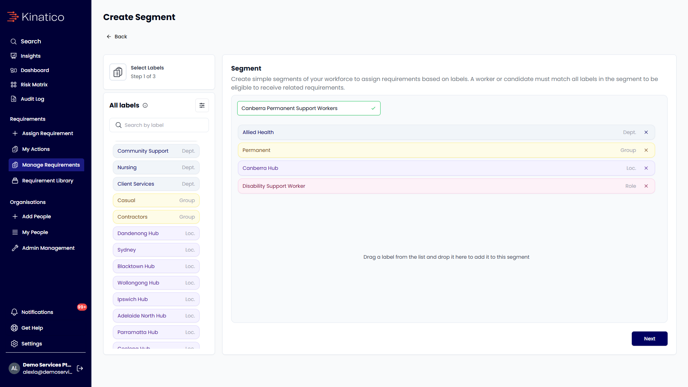Select the Client Services label
Screen dimensions: 688x387
(156, 184)
